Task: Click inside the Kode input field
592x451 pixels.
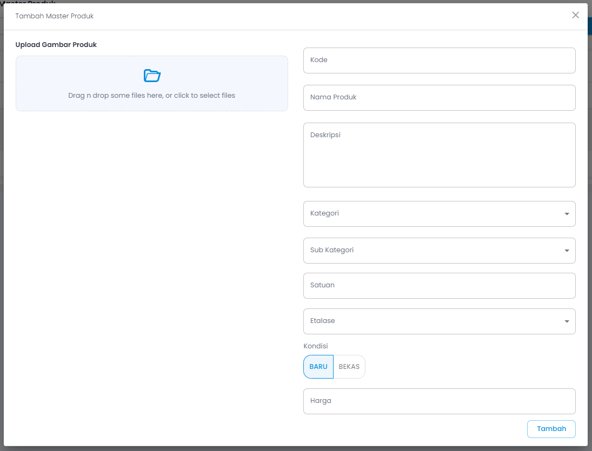Action: [440, 60]
